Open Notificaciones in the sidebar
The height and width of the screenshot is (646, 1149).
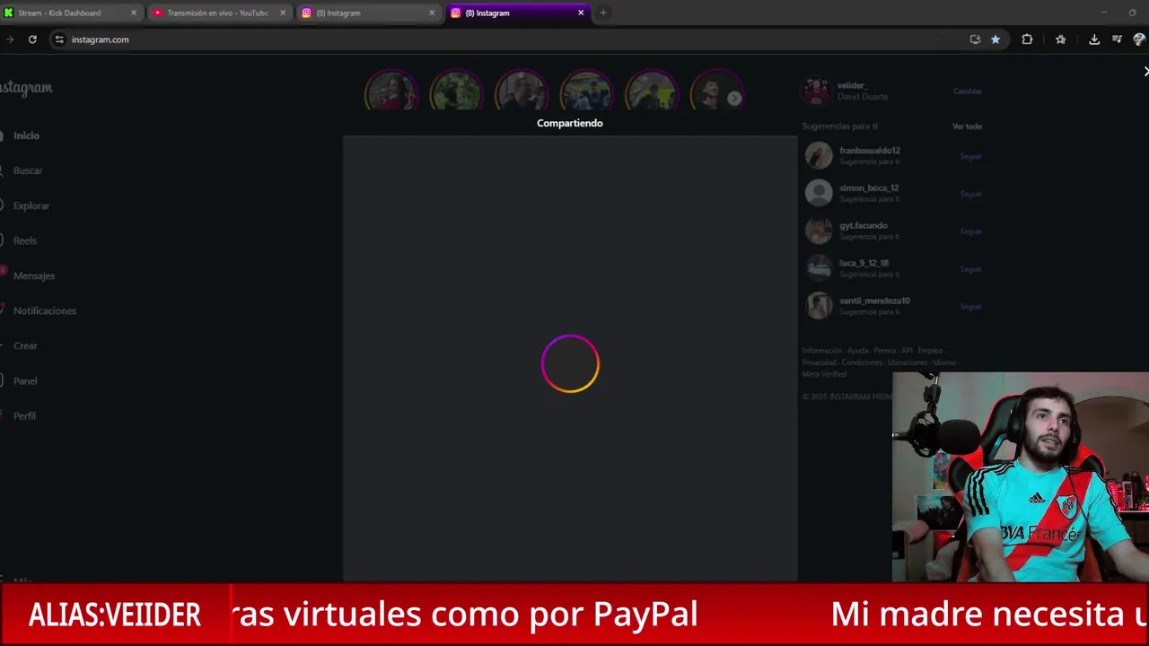(44, 310)
